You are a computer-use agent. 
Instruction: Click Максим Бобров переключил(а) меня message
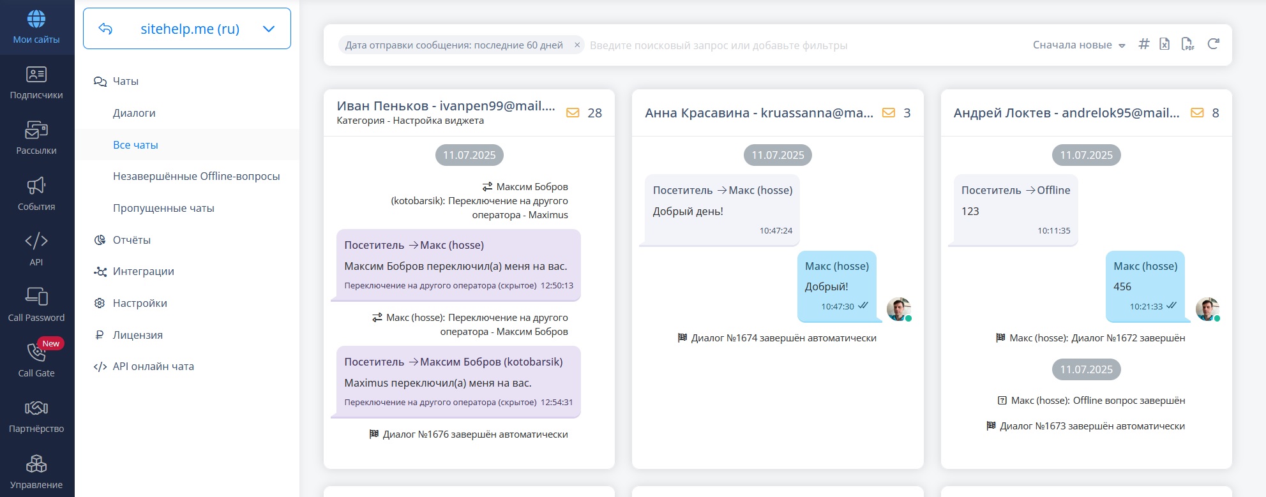pos(458,265)
